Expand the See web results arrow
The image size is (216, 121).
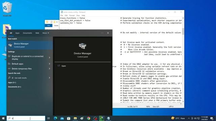pos(50,78)
